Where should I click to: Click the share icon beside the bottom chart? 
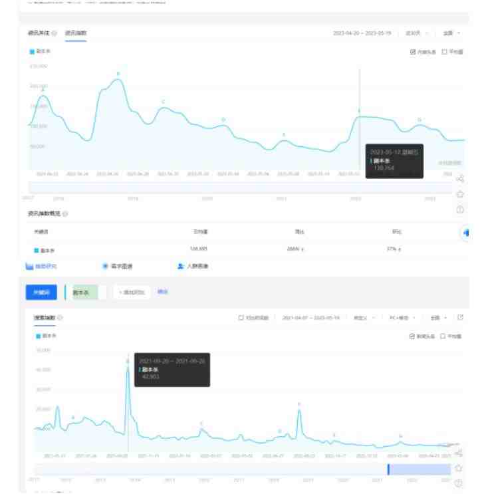tap(458, 453)
